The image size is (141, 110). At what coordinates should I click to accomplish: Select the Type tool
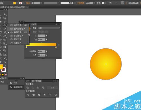pyautogui.click(x=5, y=22)
